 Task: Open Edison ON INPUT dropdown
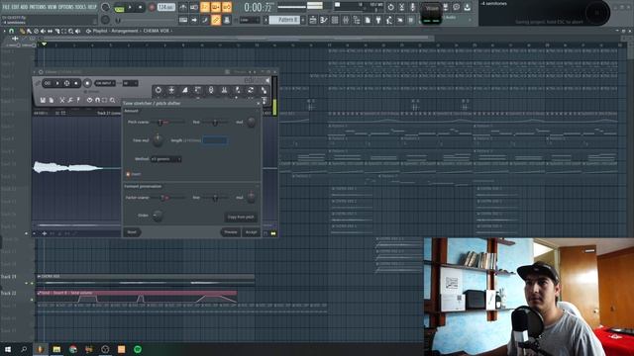tap(105, 83)
